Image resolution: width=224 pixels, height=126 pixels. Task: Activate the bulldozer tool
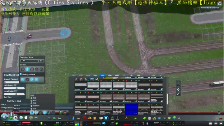pos(221,118)
